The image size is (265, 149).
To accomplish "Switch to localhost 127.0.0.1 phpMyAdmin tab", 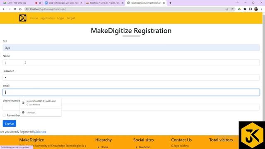I will (105, 3).
